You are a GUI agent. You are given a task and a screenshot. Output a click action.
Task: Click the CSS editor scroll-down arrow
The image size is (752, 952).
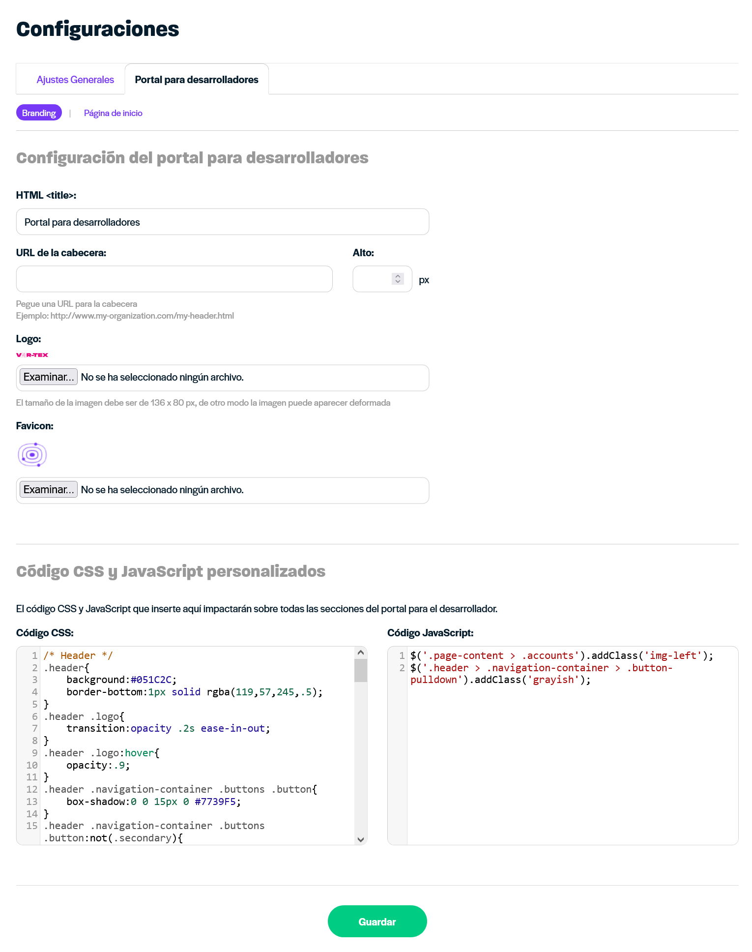coord(361,839)
